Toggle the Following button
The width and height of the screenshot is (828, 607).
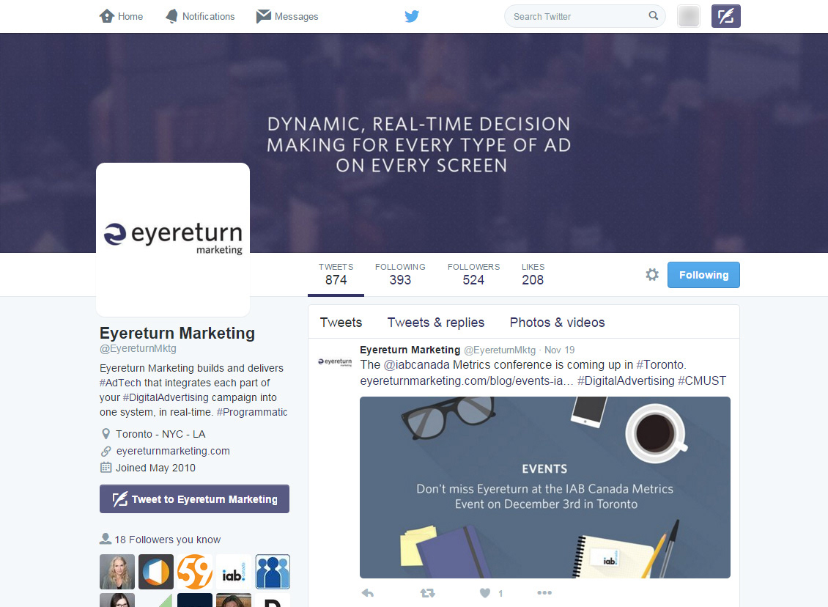[x=703, y=275]
